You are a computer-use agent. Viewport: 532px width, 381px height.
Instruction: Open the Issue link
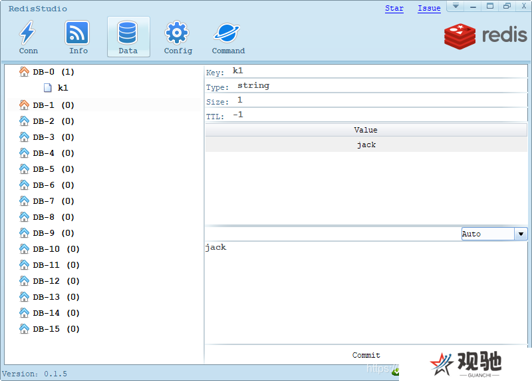tap(429, 8)
